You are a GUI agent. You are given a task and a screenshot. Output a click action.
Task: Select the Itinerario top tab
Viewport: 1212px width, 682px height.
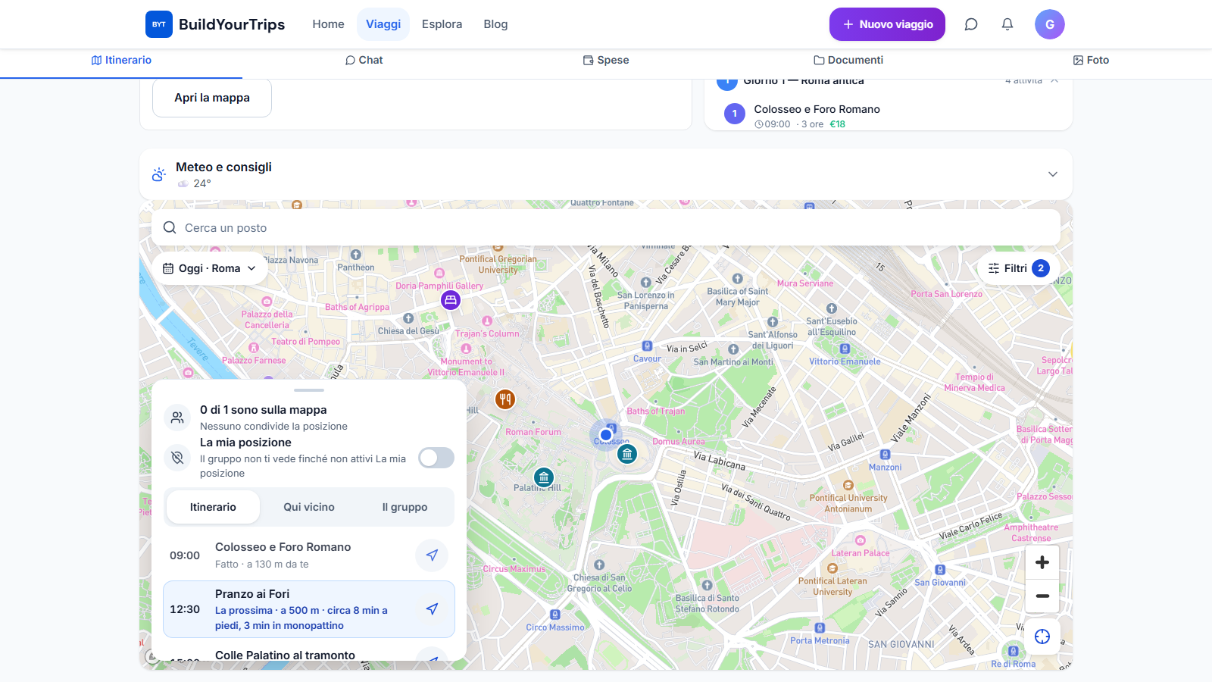pos(121,60)
